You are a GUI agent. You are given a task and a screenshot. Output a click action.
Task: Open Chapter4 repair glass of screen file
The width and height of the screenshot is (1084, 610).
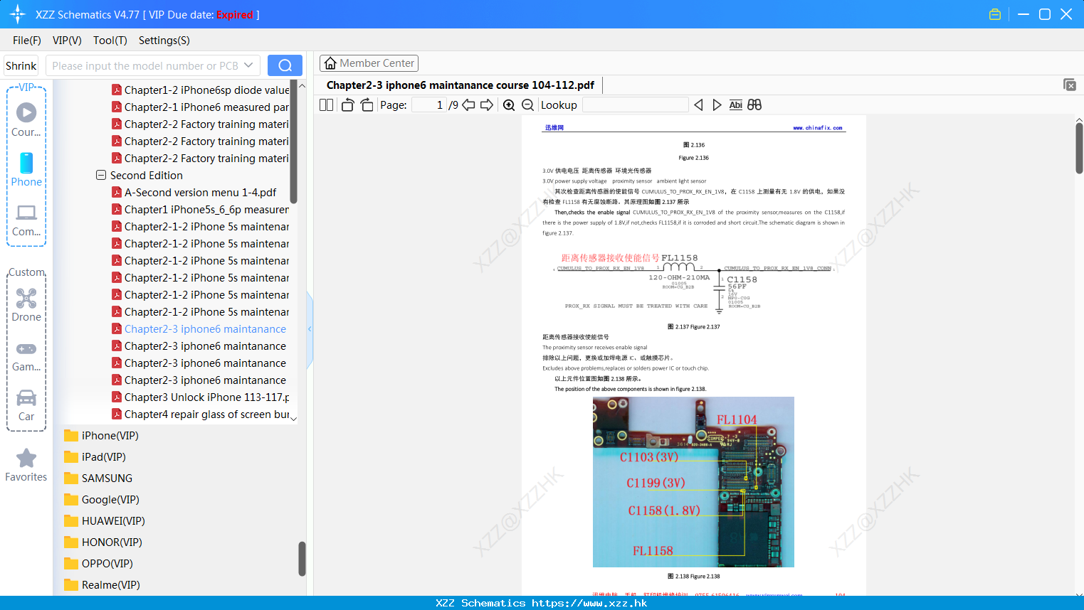(200, 414)
